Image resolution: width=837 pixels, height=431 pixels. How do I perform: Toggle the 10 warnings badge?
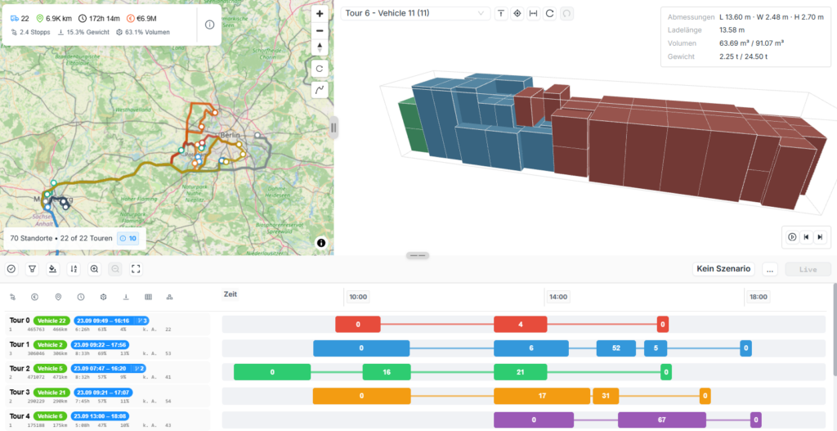128,238
